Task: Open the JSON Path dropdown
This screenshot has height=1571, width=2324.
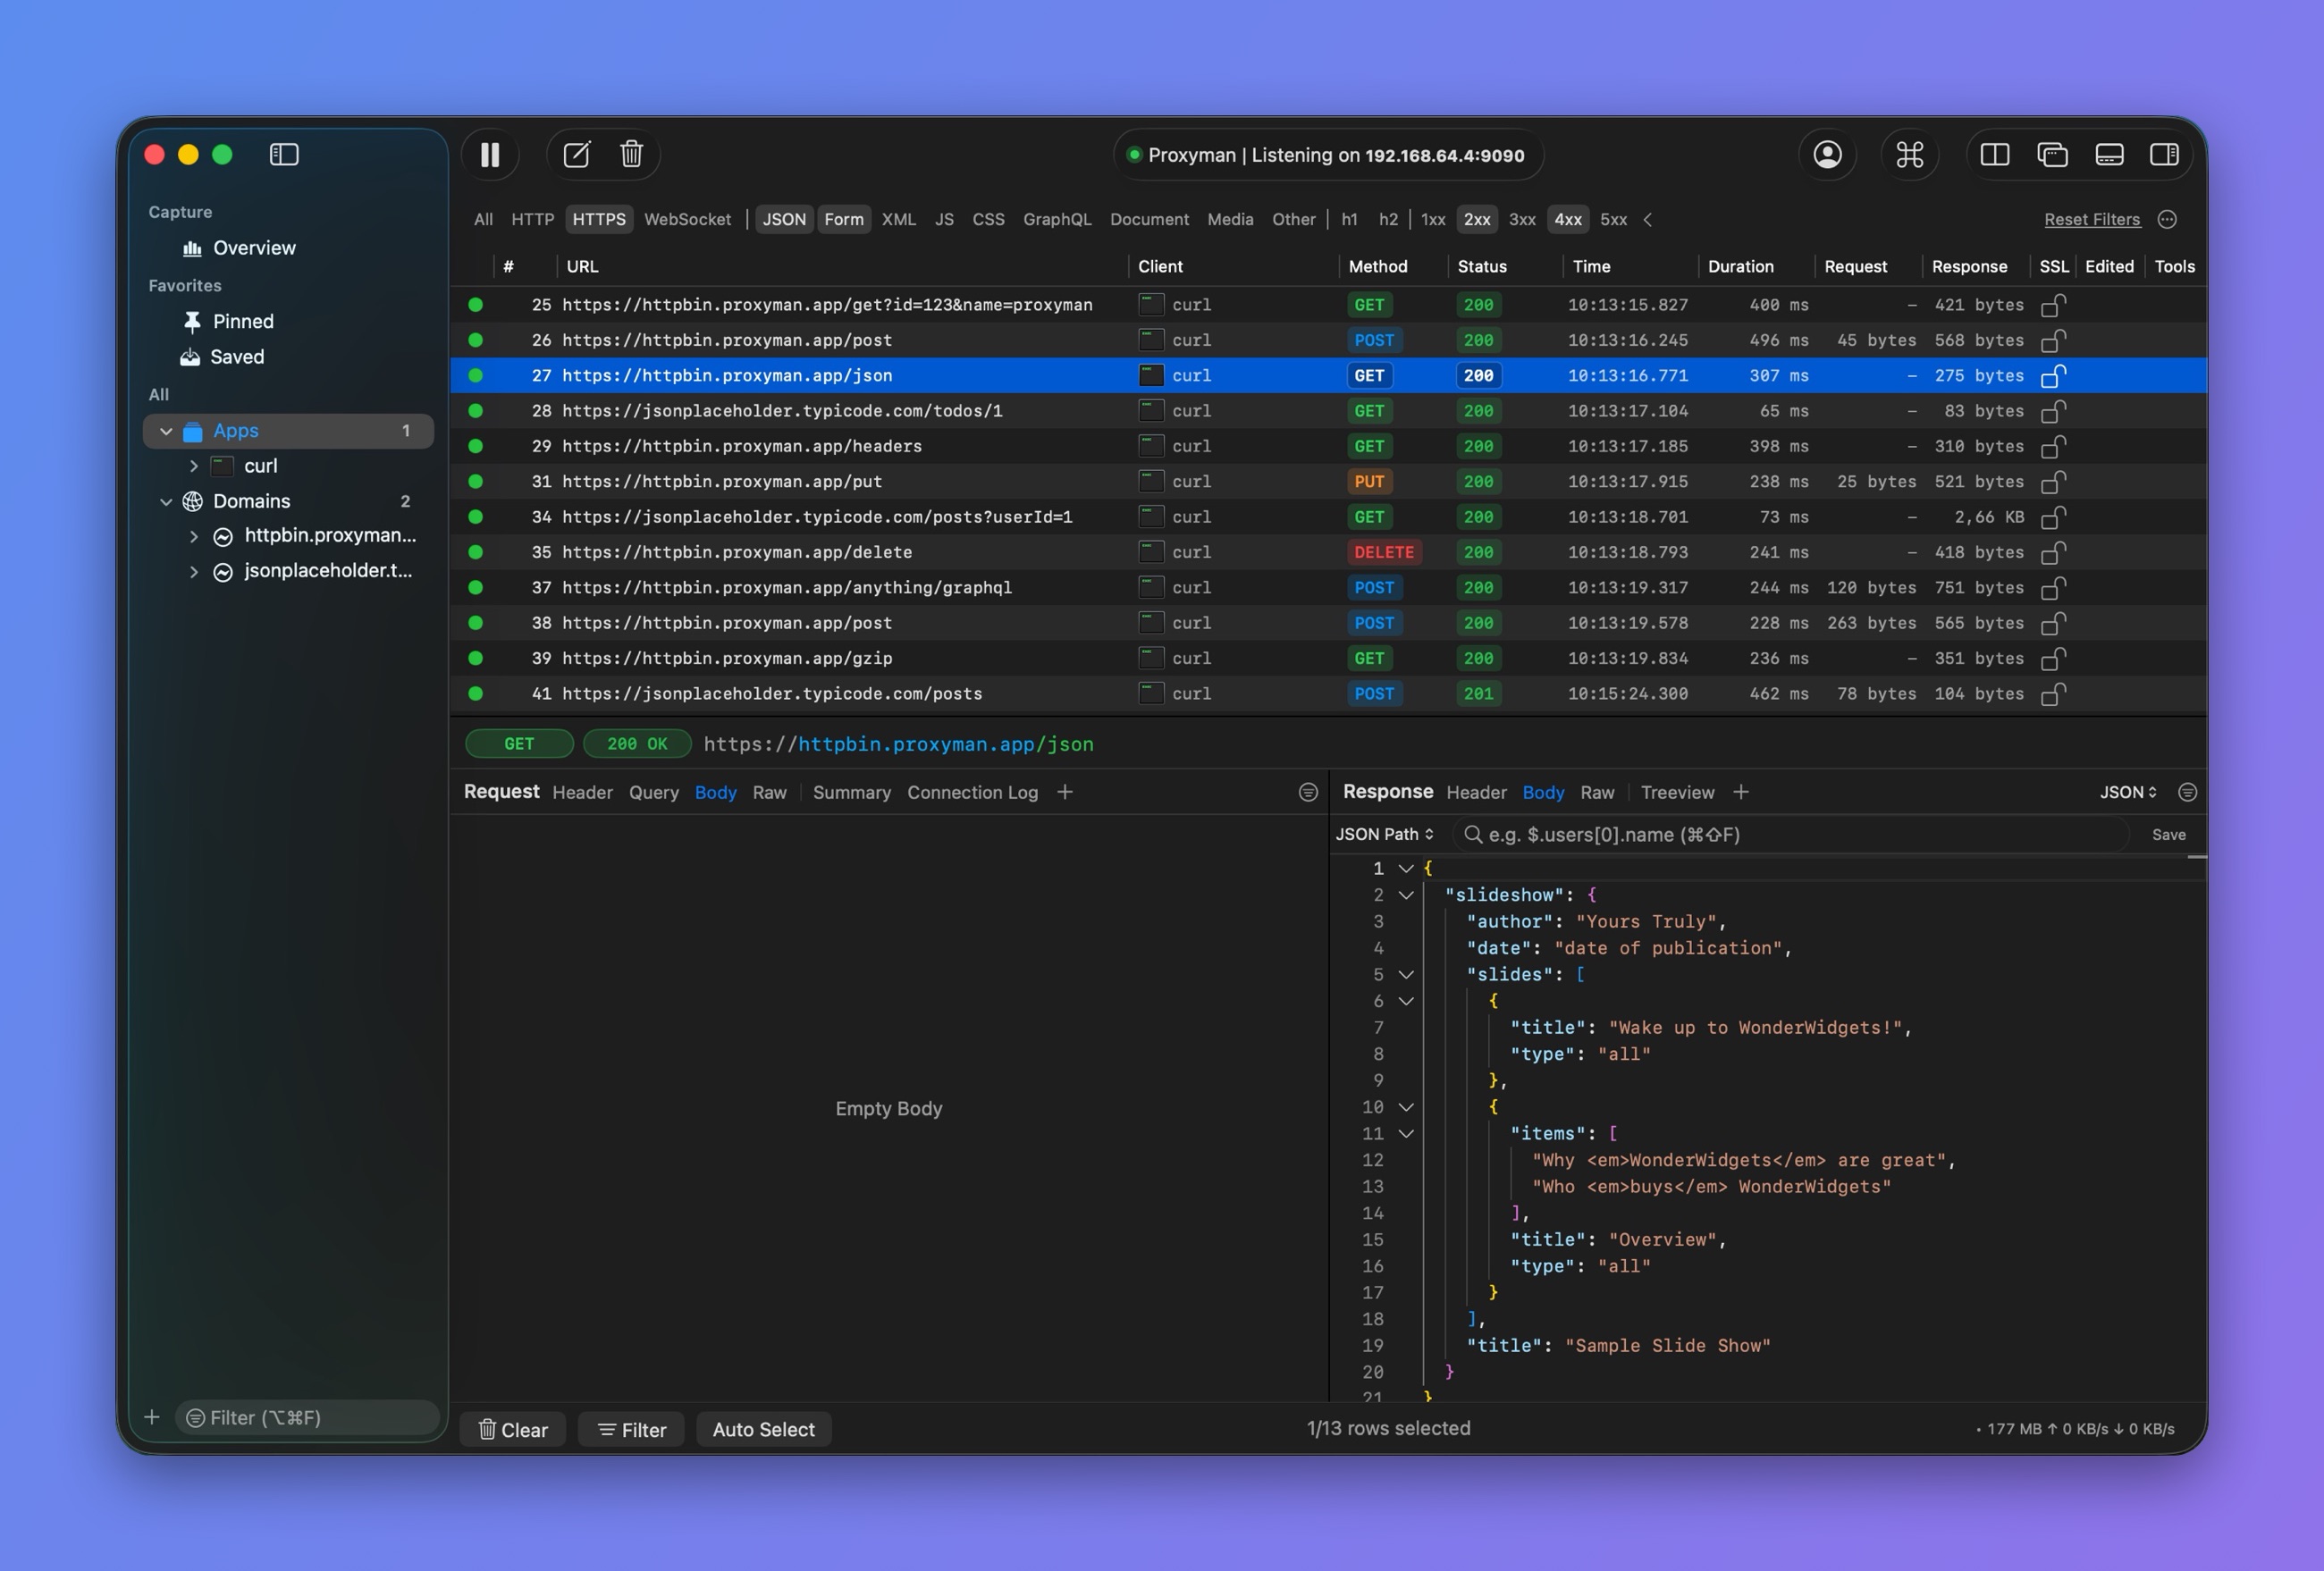Action: pos(1384,834)
